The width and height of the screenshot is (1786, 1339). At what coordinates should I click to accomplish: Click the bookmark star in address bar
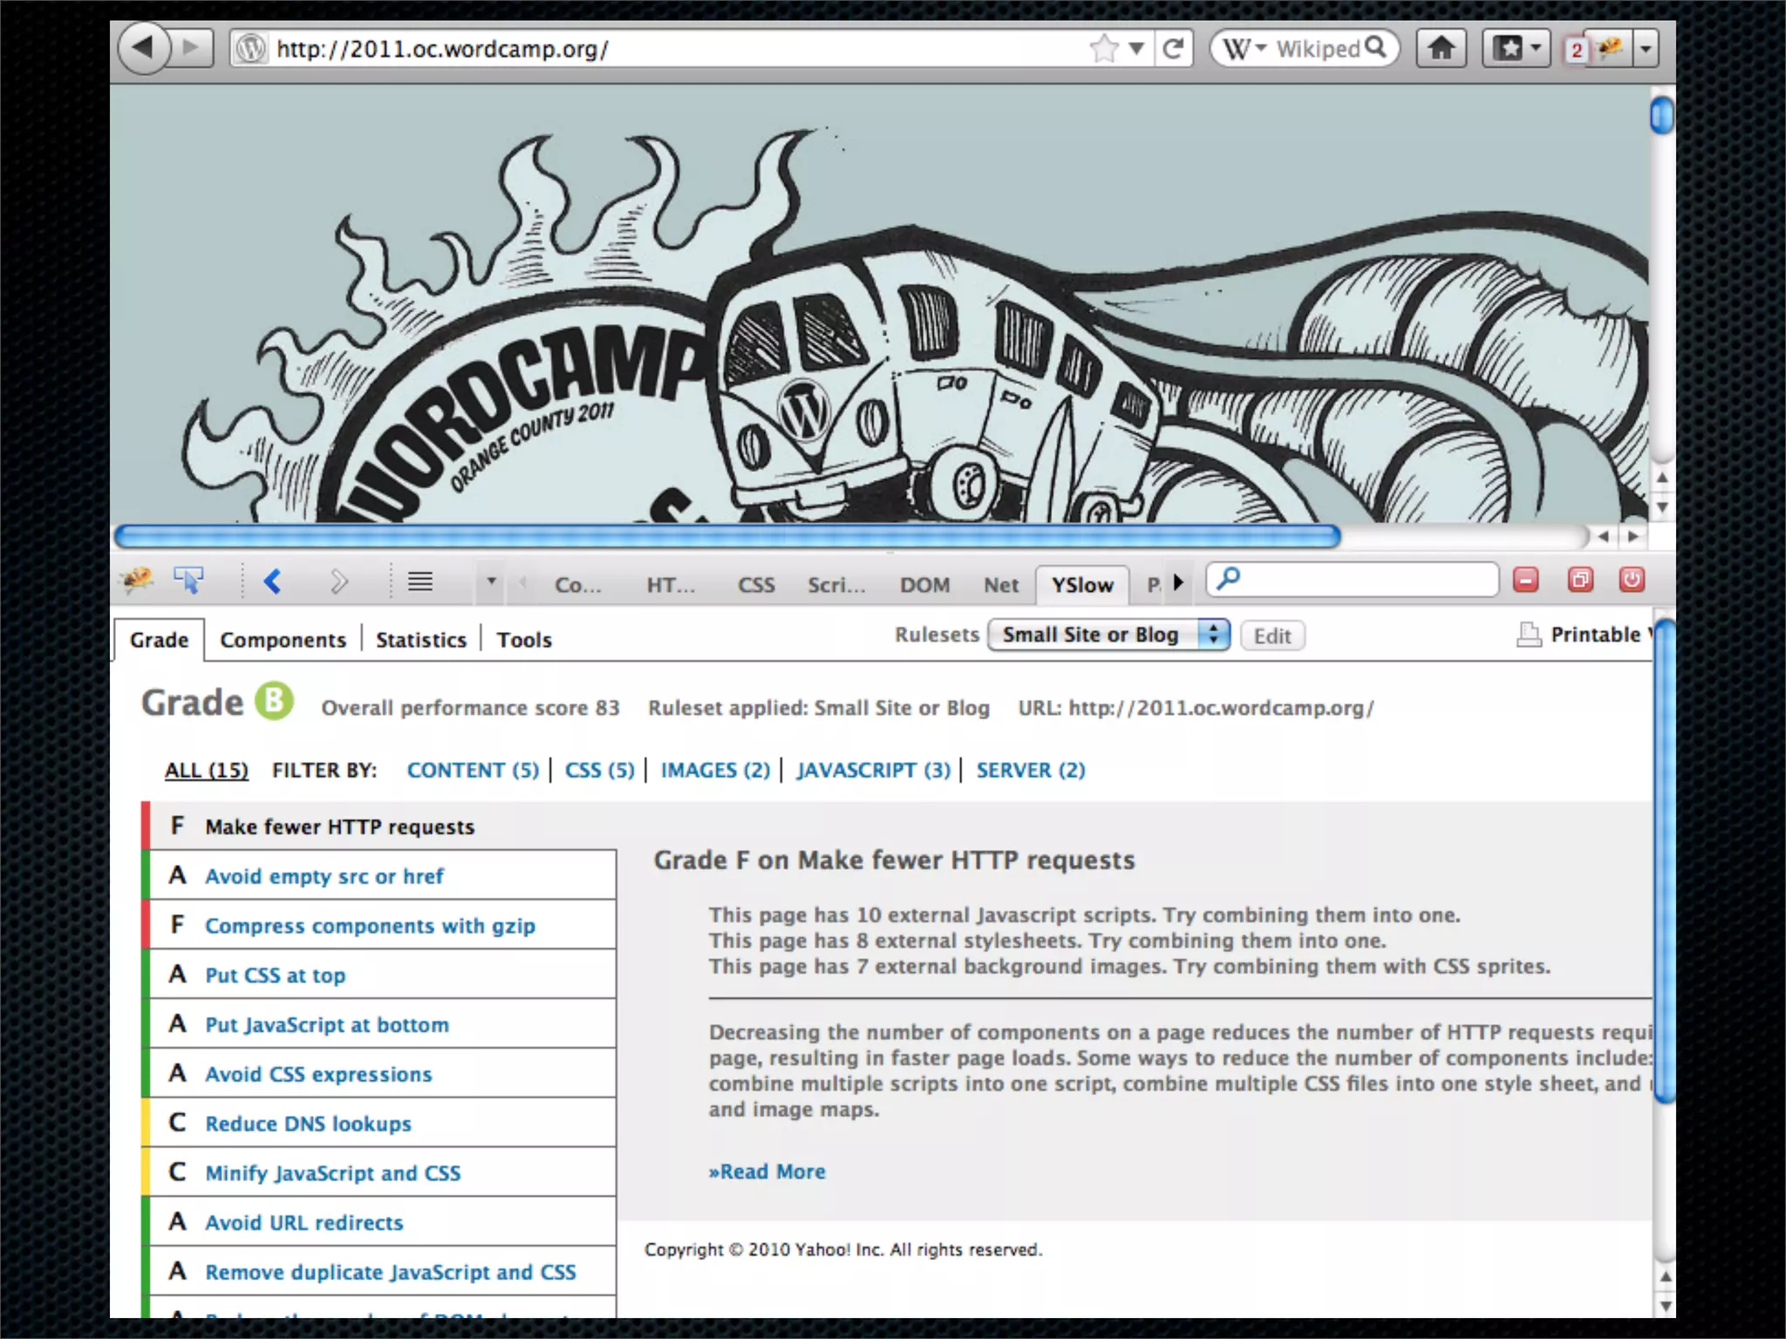tap(1103, 48)
